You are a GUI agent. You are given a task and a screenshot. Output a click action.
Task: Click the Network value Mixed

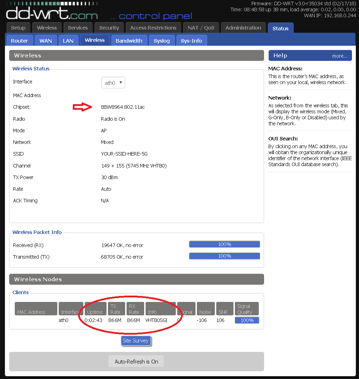click(x=107, y=143)
